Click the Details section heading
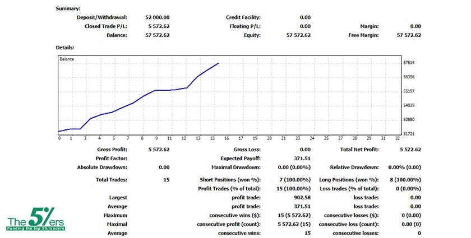 tap(65, 48)
